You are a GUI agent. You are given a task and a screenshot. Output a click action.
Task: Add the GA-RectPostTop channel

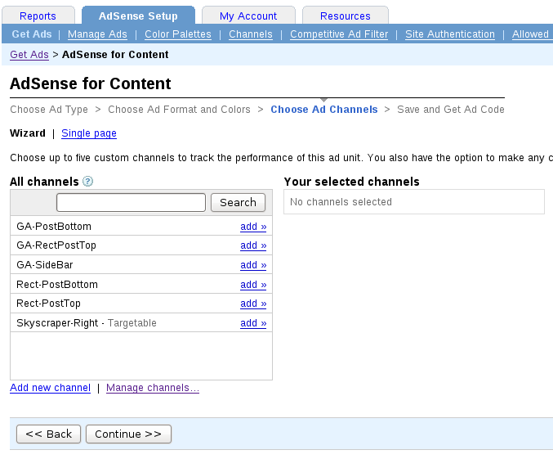(x=253, y=245)
